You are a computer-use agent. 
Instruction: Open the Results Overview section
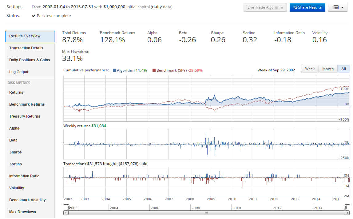tap(30, 36)
